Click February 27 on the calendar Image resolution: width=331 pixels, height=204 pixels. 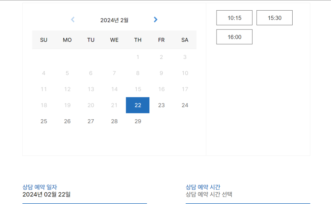91,121
